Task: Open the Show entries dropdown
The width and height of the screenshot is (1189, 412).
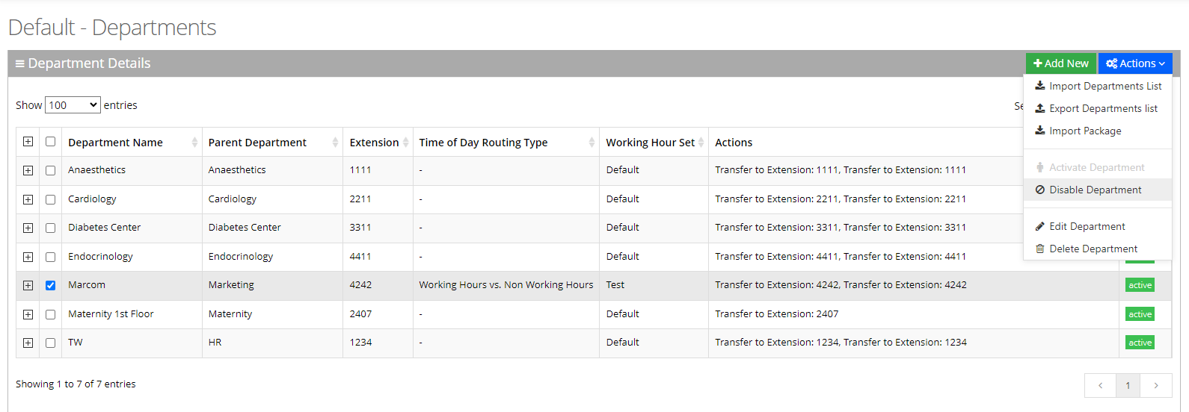Action: tap(73, 105)
